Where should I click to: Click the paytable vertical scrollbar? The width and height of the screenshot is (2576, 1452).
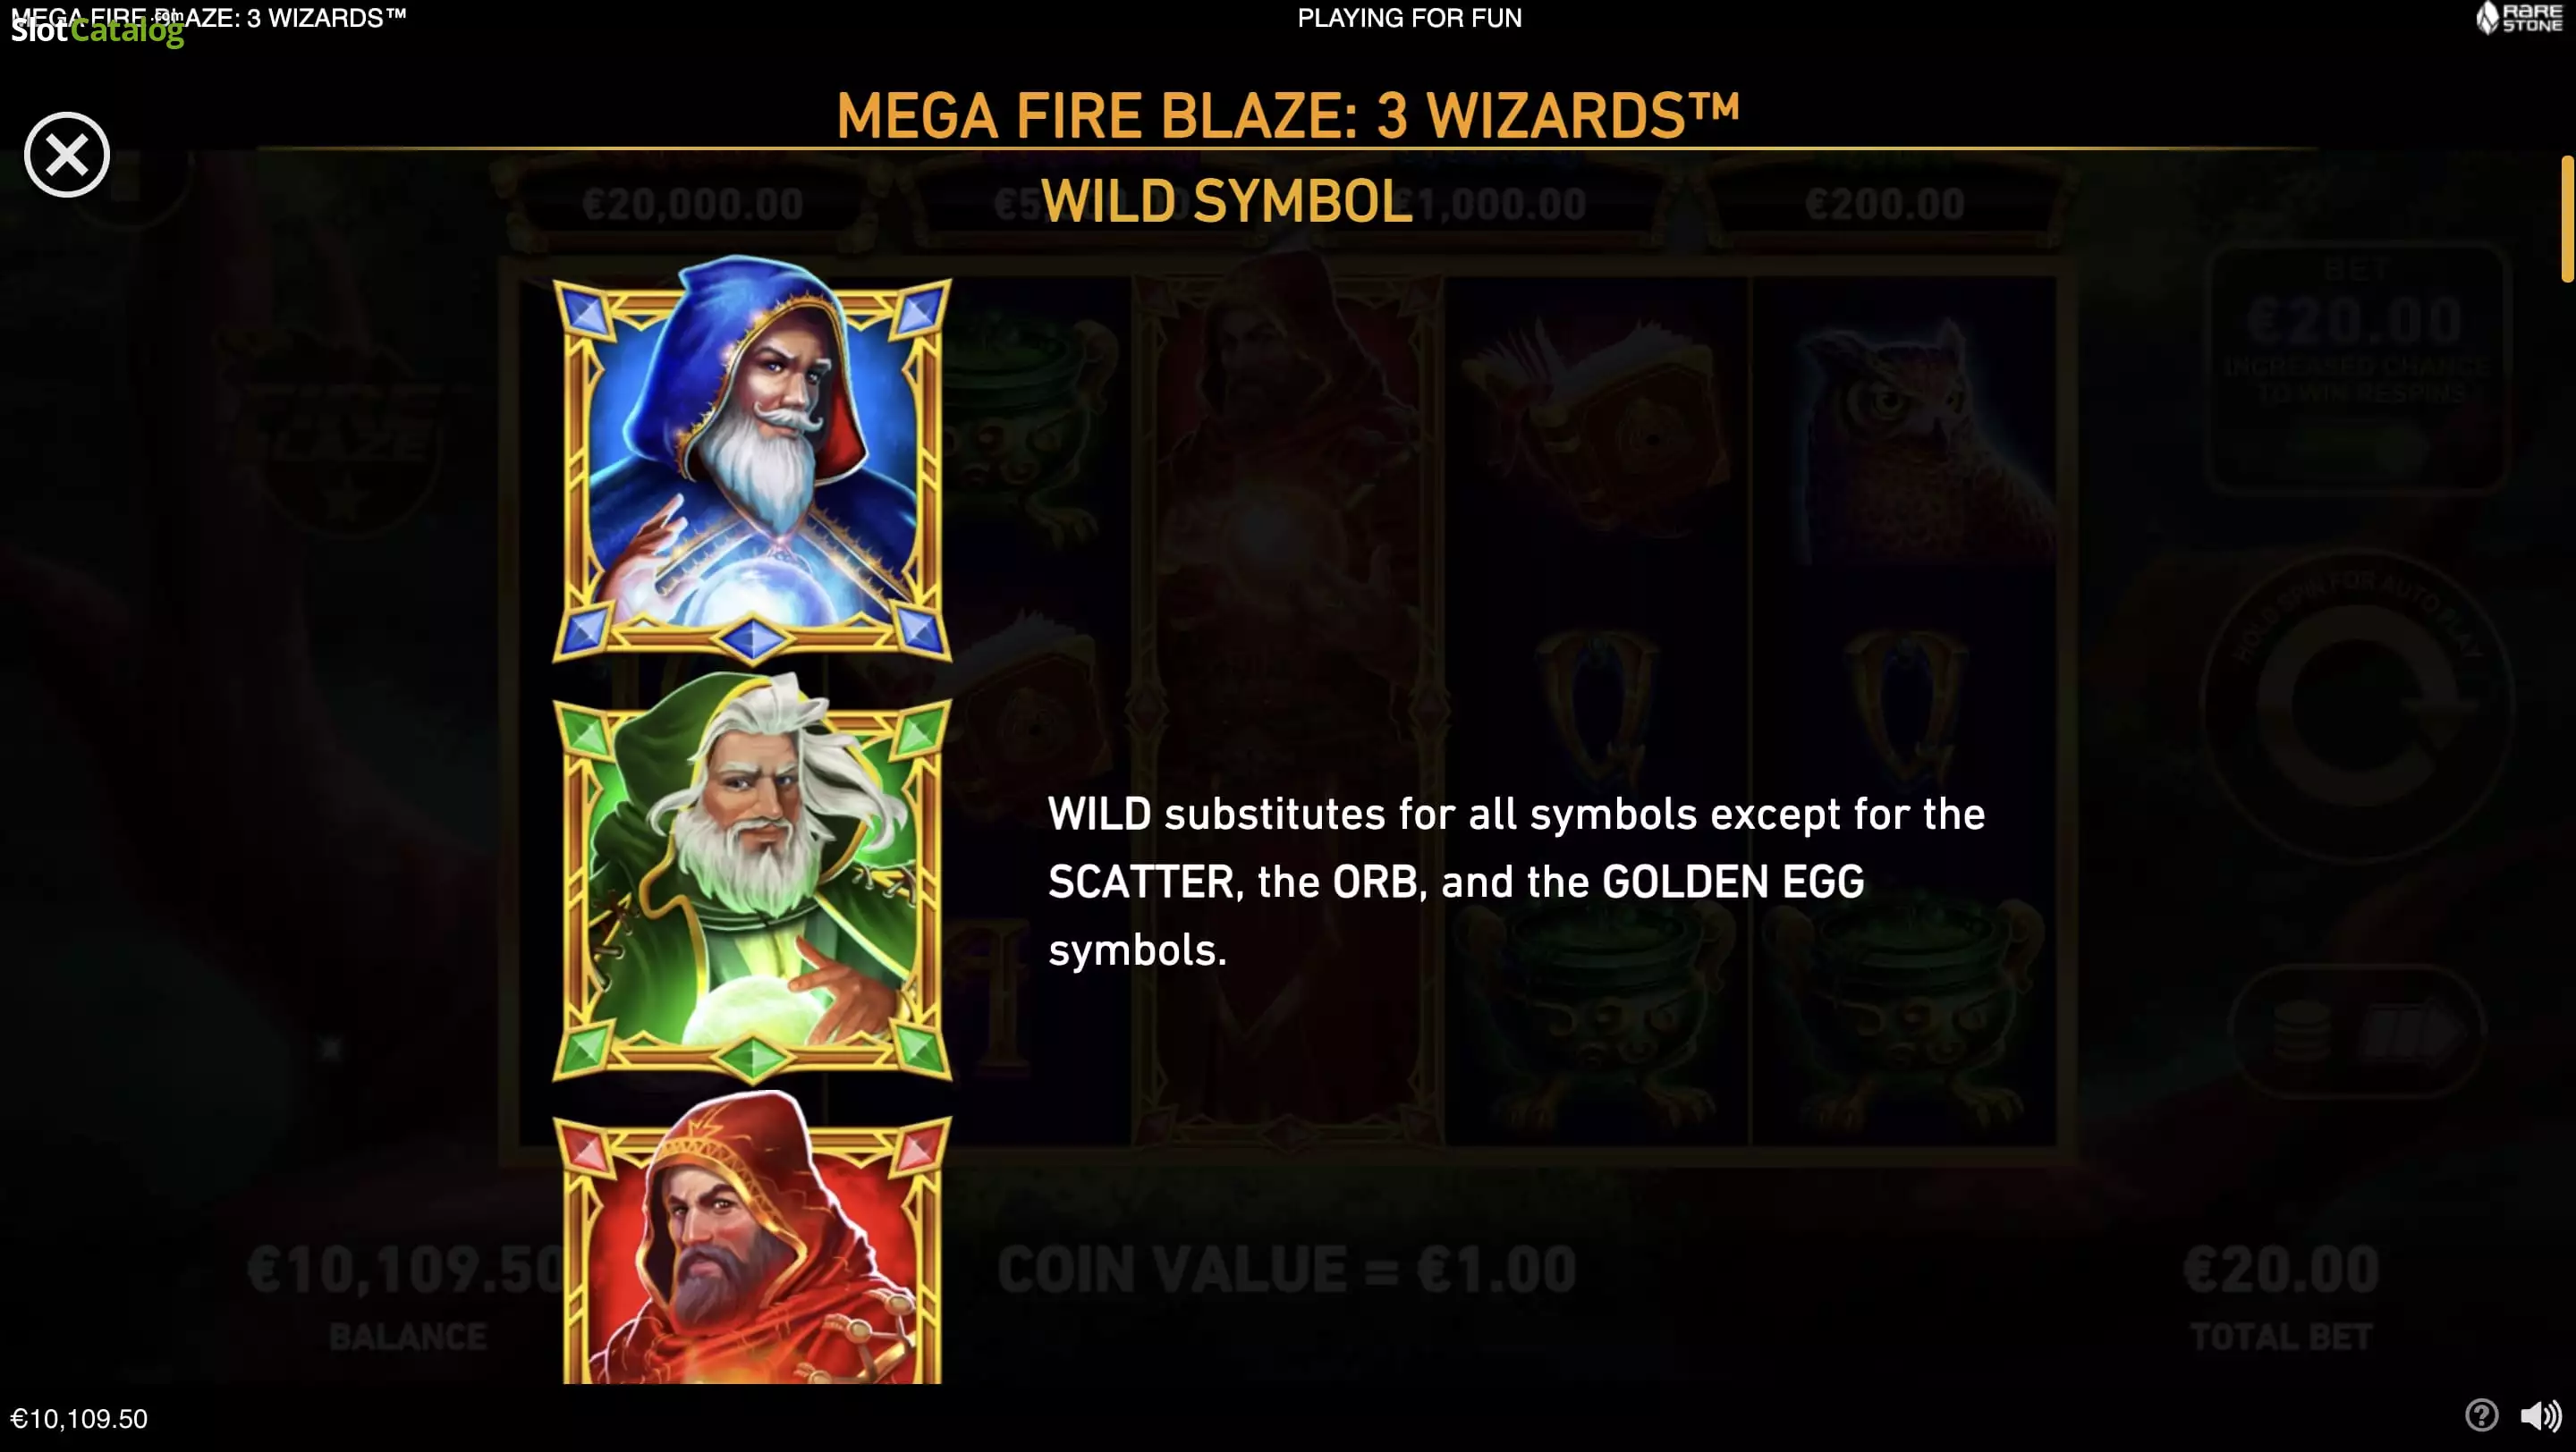pyautogui.click(x=2566, y=219)
